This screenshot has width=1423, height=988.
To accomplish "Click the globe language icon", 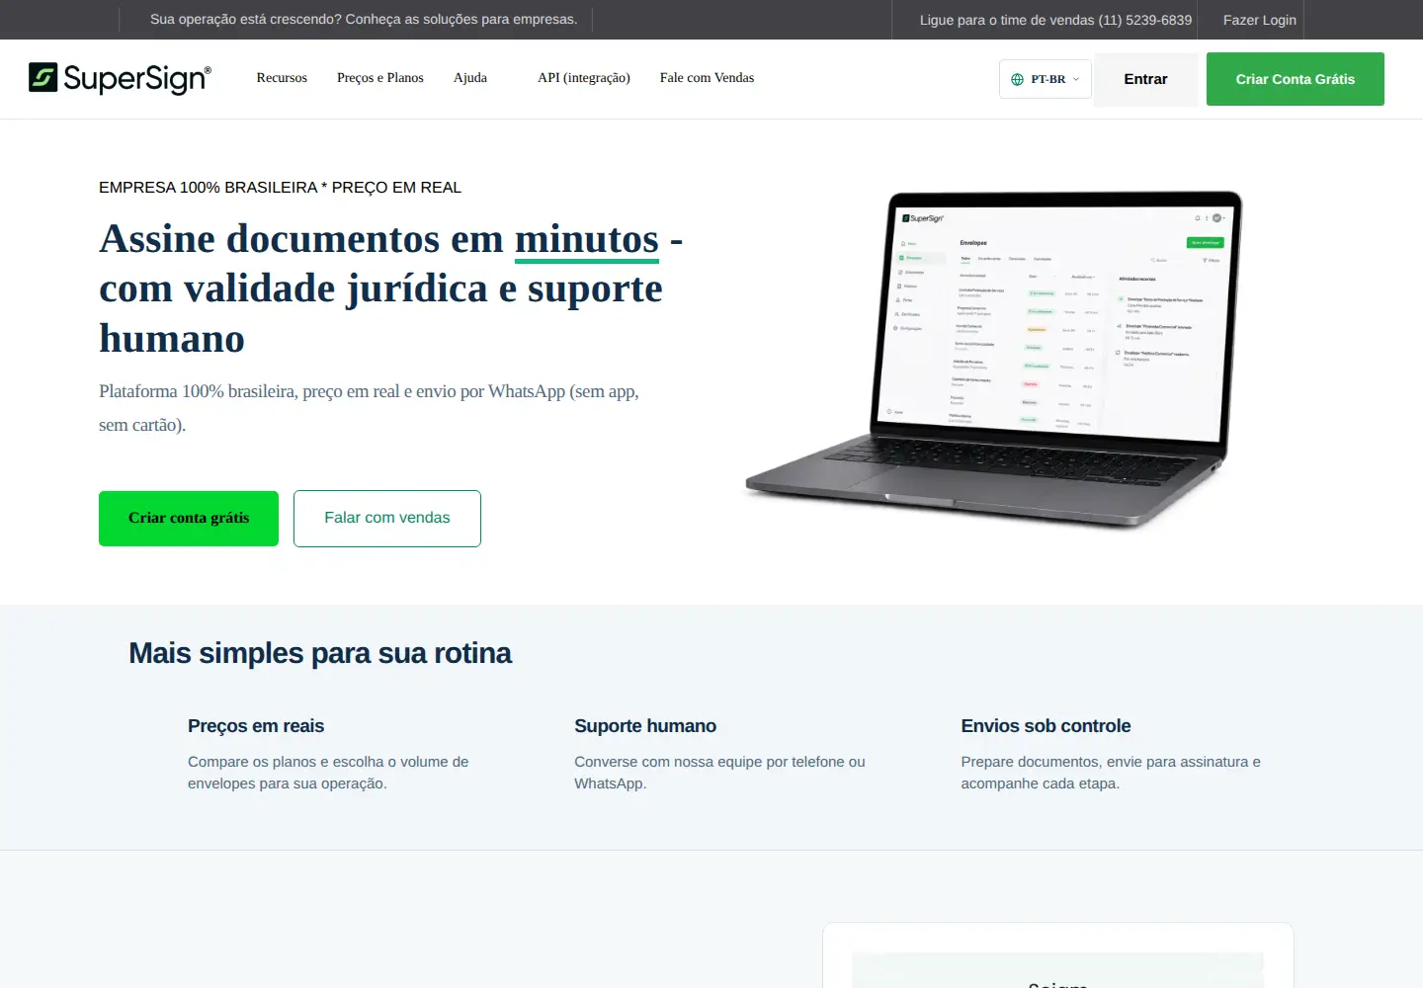I will (x=1017, y=79).
